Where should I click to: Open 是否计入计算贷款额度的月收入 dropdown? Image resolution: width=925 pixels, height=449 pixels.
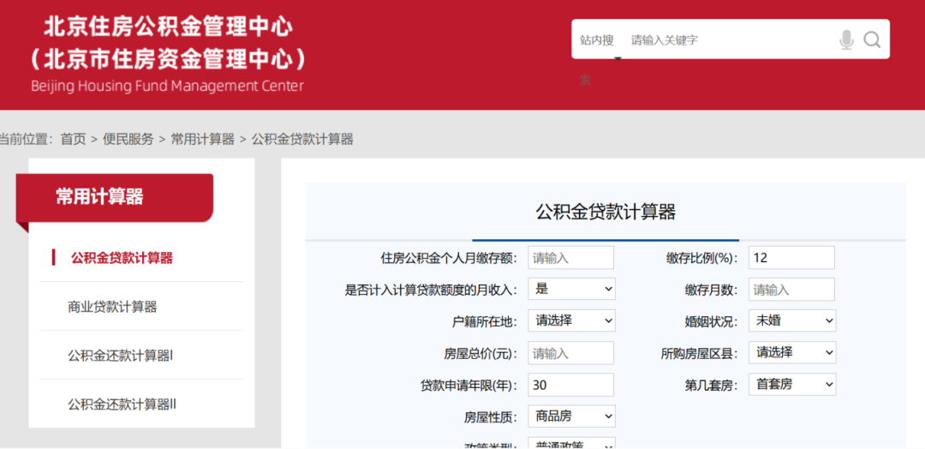pyautogui.click(x=571, y=289)
